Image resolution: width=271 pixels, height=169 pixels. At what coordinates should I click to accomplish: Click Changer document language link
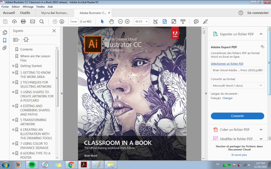tap(228, 98)
